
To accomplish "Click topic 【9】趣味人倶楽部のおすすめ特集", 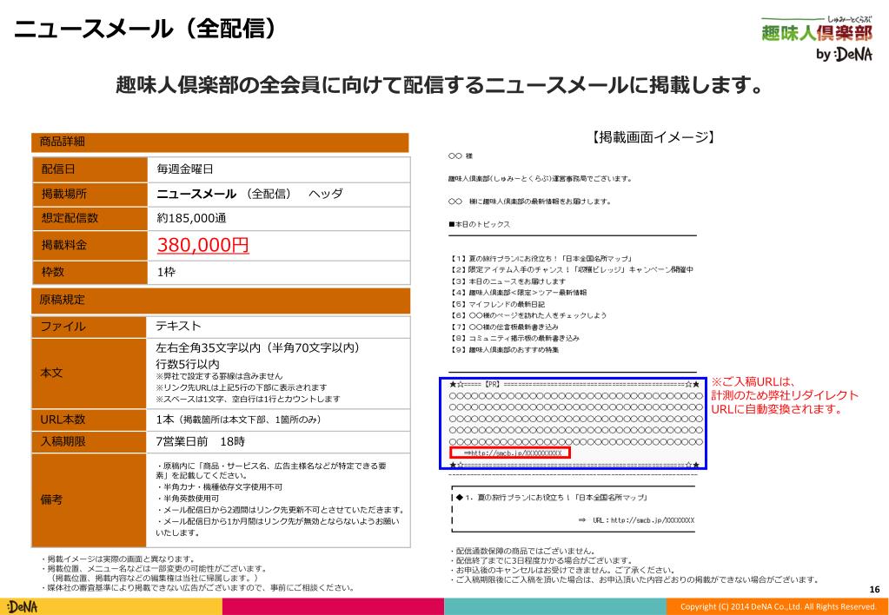I will tap(504, 350).
